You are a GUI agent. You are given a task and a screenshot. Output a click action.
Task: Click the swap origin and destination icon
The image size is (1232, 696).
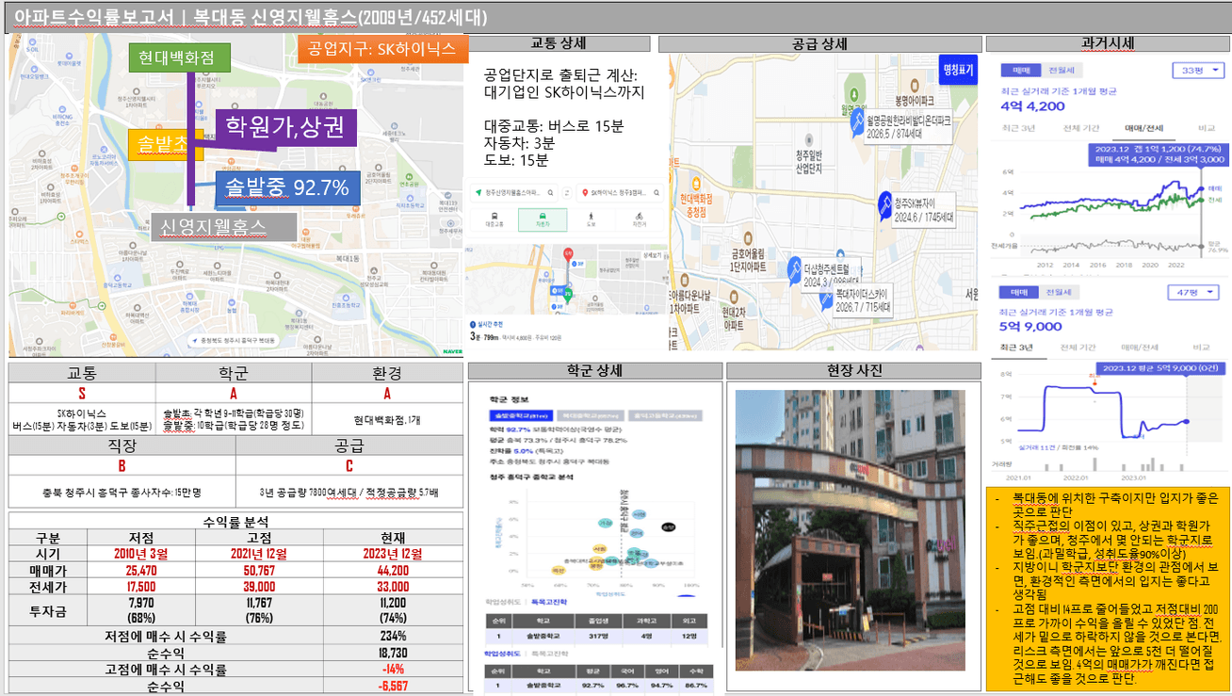pos(567,193)
